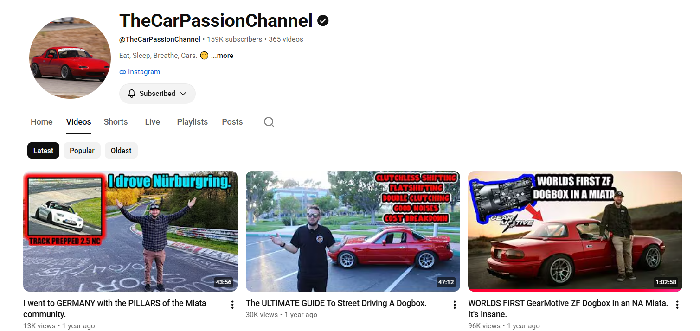Screen dimensions: 700x331
Task: Click the '96K views • 1 year ago' text
Action: (504, 326)
